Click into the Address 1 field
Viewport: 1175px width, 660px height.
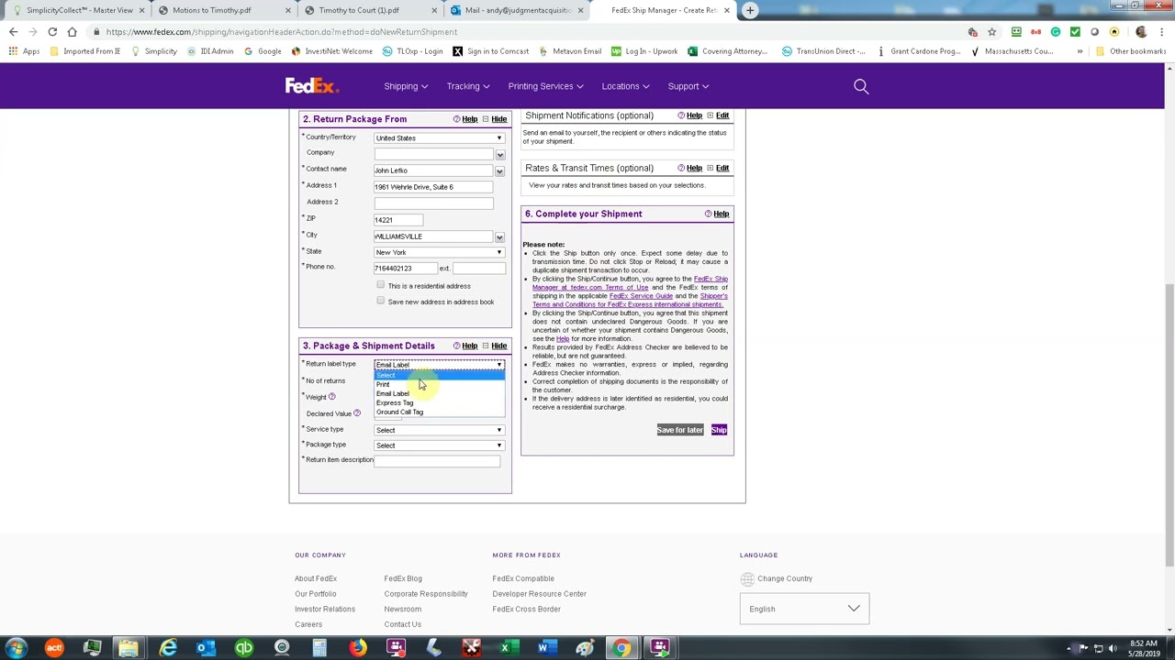433,187
